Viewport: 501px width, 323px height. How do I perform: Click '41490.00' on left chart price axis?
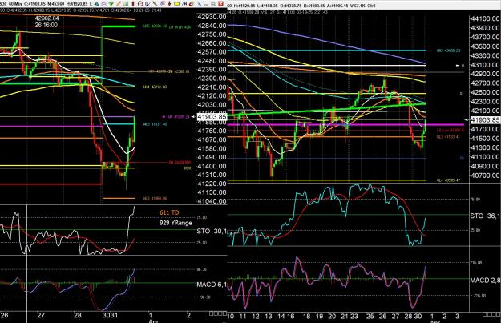pyautogui.click(x=212, y=158)
